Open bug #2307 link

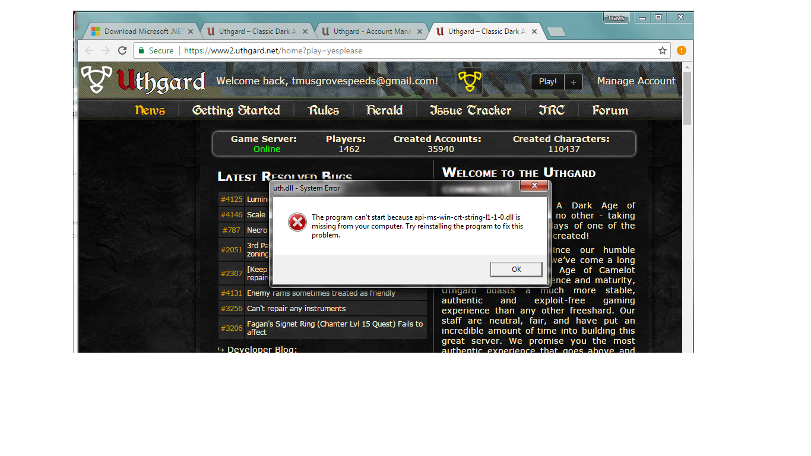pyautogui.click(x=232, y=273)
